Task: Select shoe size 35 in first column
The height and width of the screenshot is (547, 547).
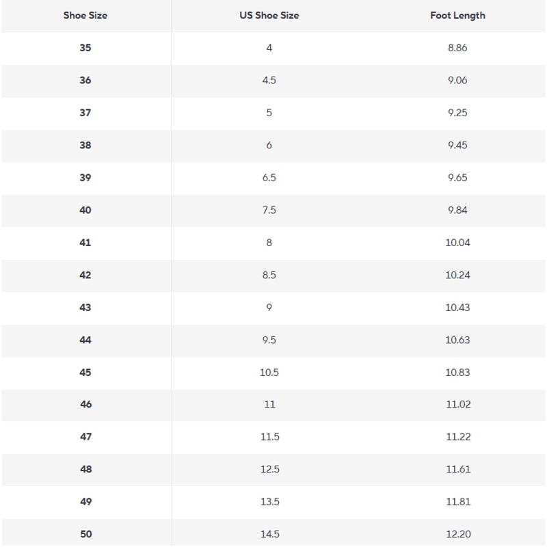Action: 85,48
